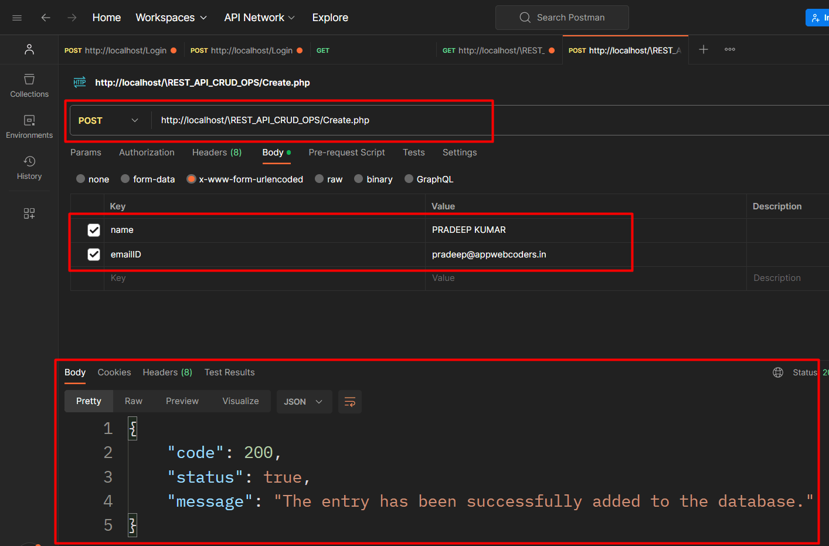Expand the API Network menu
Viewport: 829px width, 546px height.
[259, 18]
